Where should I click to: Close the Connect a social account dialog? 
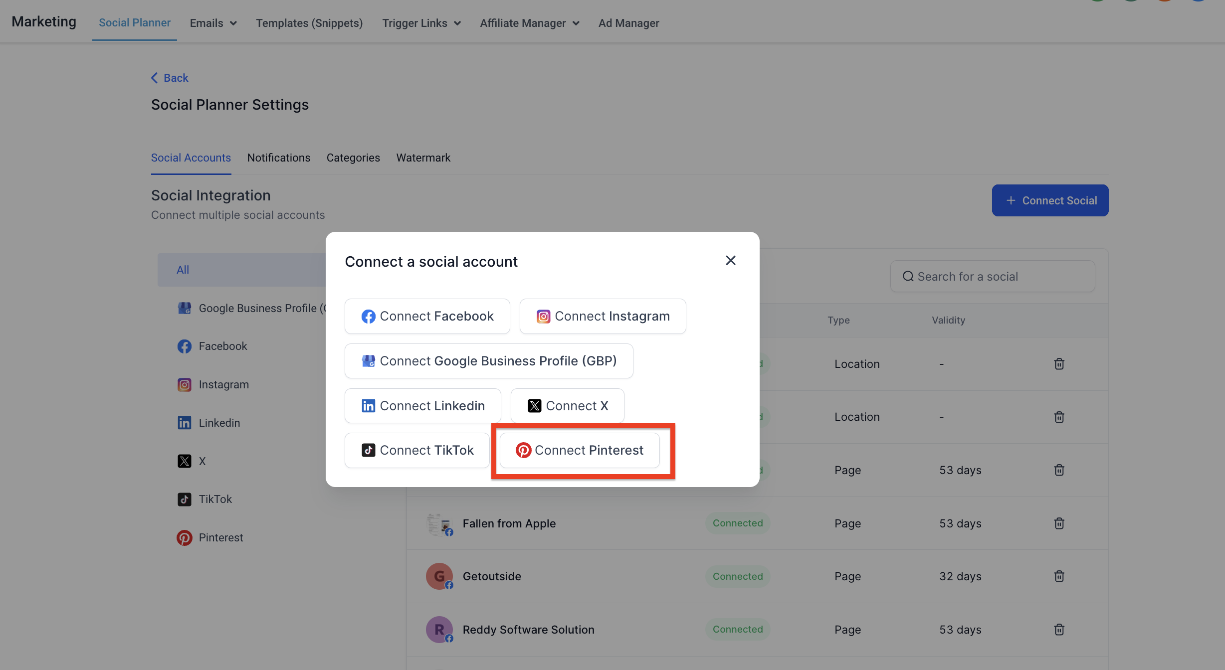(730, 260)
